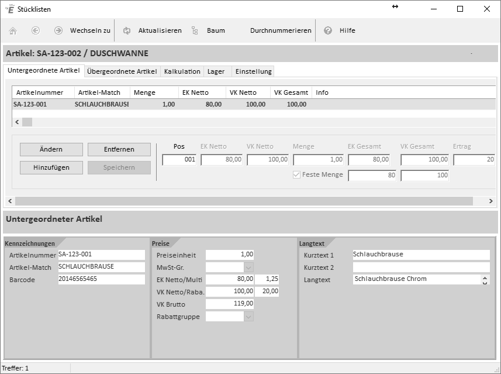The image size is (501, 374).
Task: Click the VK Netto column header
Action: point(248,92)
